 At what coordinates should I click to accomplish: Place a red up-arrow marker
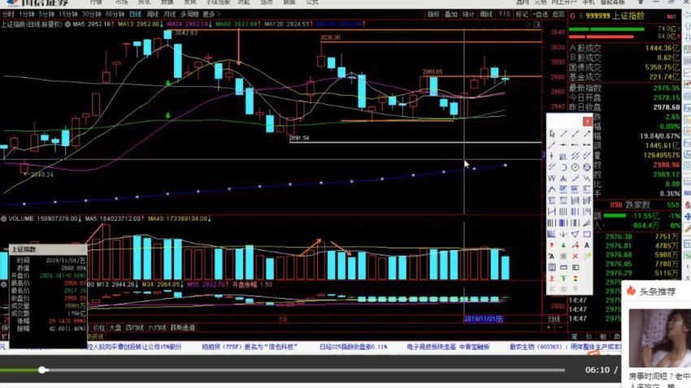click(552, 245)
